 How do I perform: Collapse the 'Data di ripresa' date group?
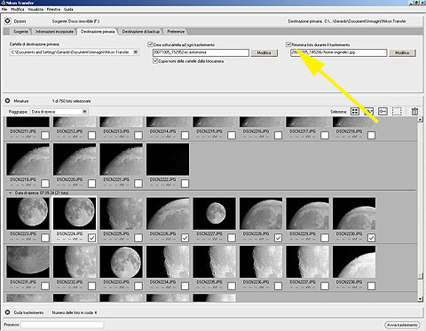click(10, 193)
